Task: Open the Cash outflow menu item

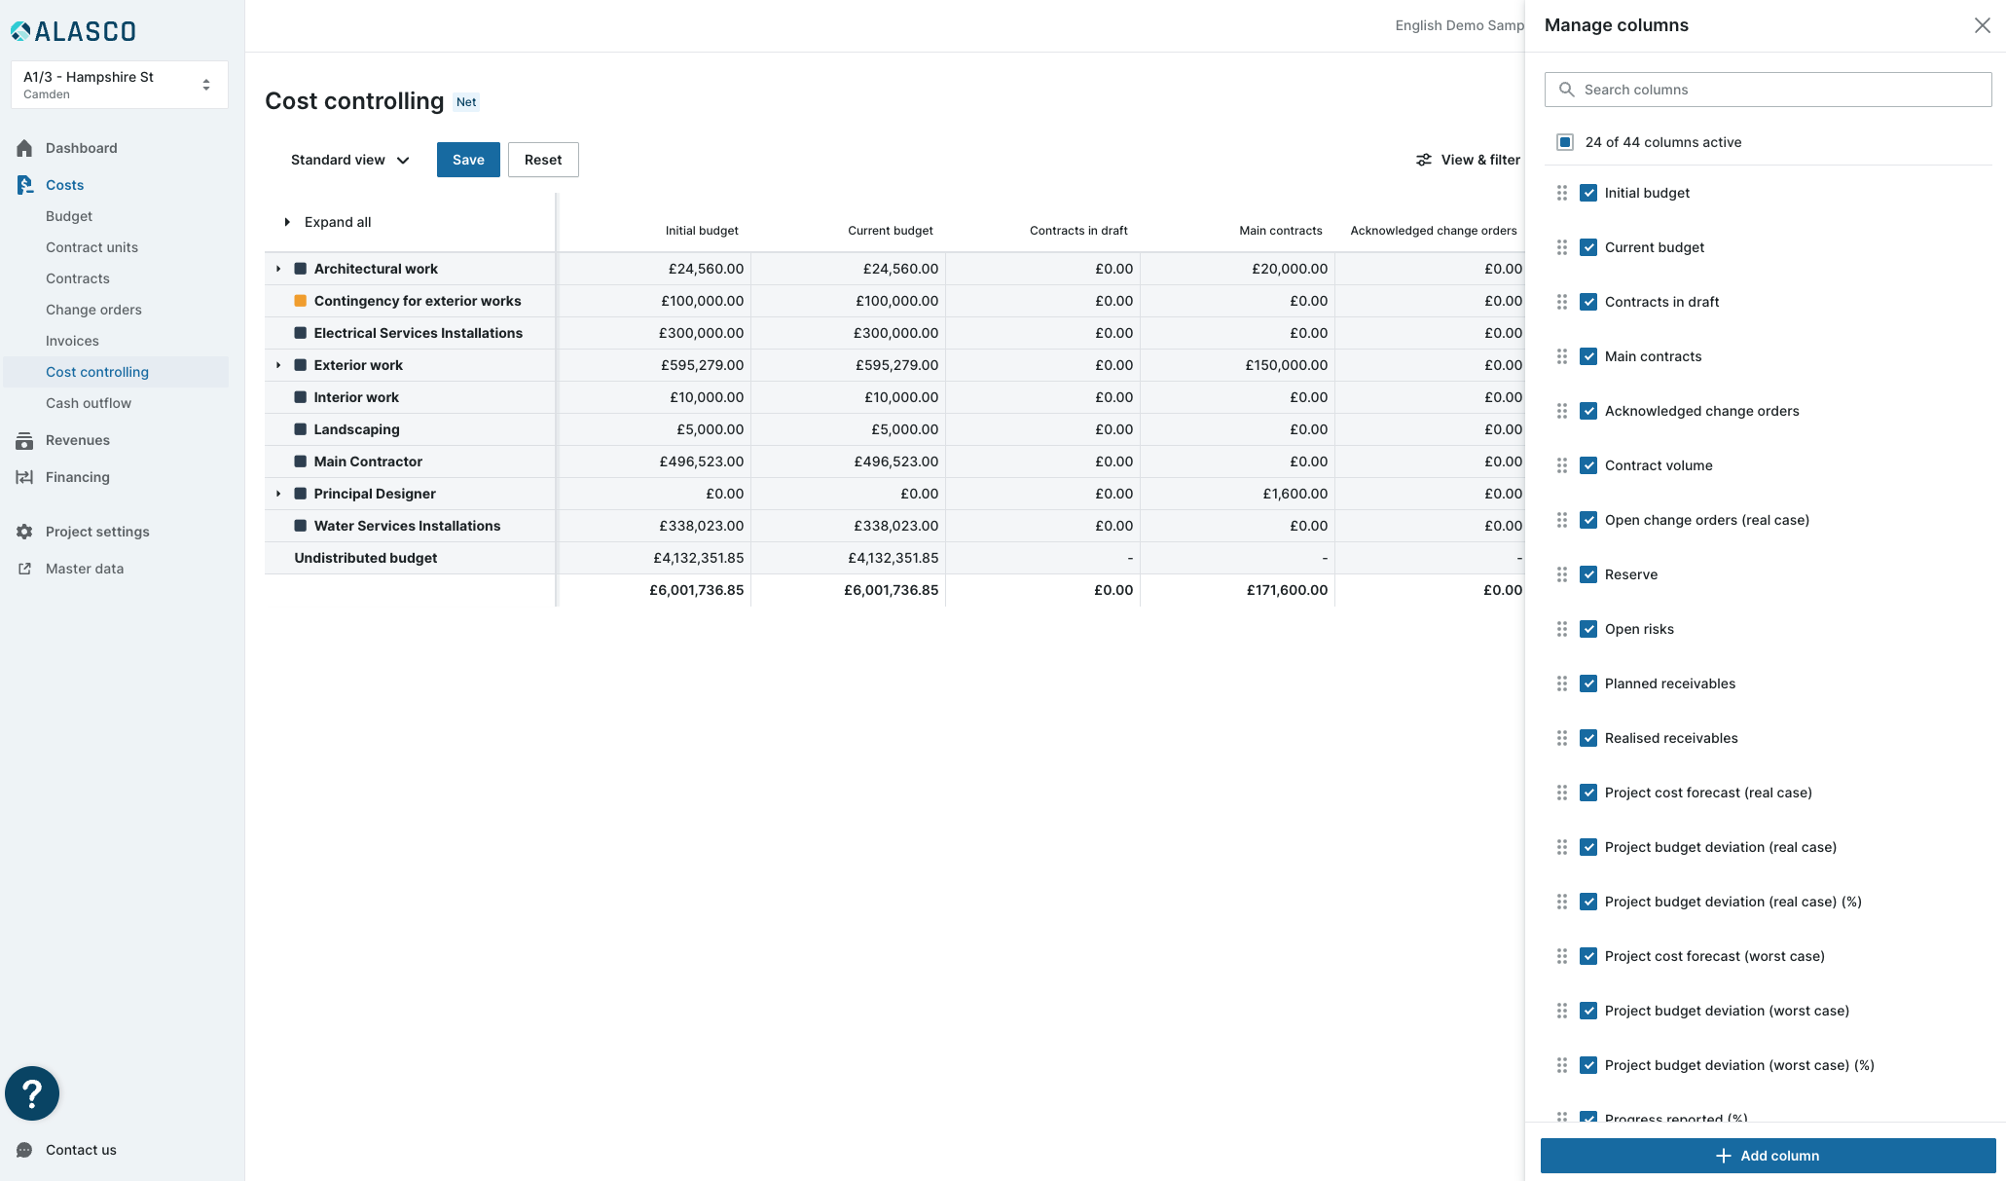Action: [x=89, y=403]
